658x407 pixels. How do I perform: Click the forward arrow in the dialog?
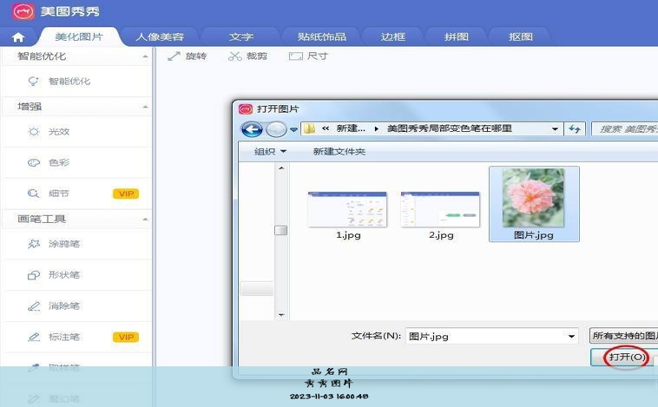pyautogui.click(x=276, y=129)
